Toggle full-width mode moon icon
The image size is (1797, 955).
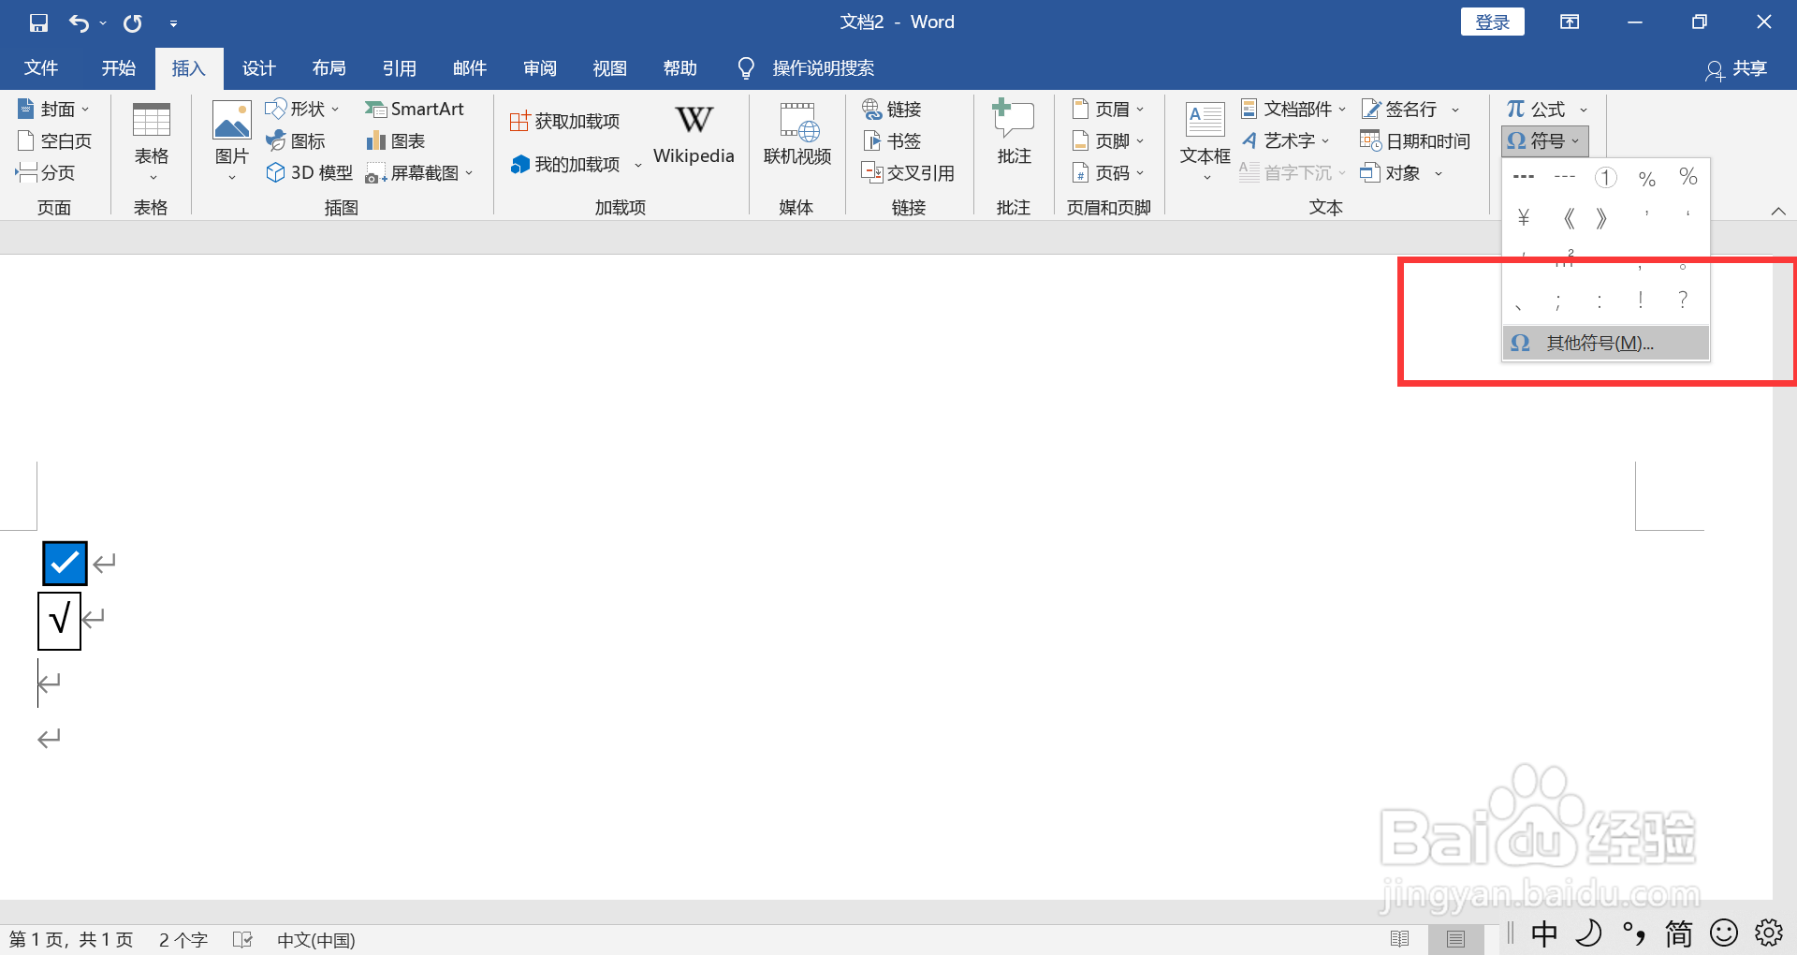coord(1589,933)
